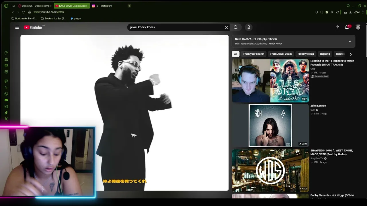
Task: Reload the current YouTube page
Action: pyautogui.click(x=23, y=12)
